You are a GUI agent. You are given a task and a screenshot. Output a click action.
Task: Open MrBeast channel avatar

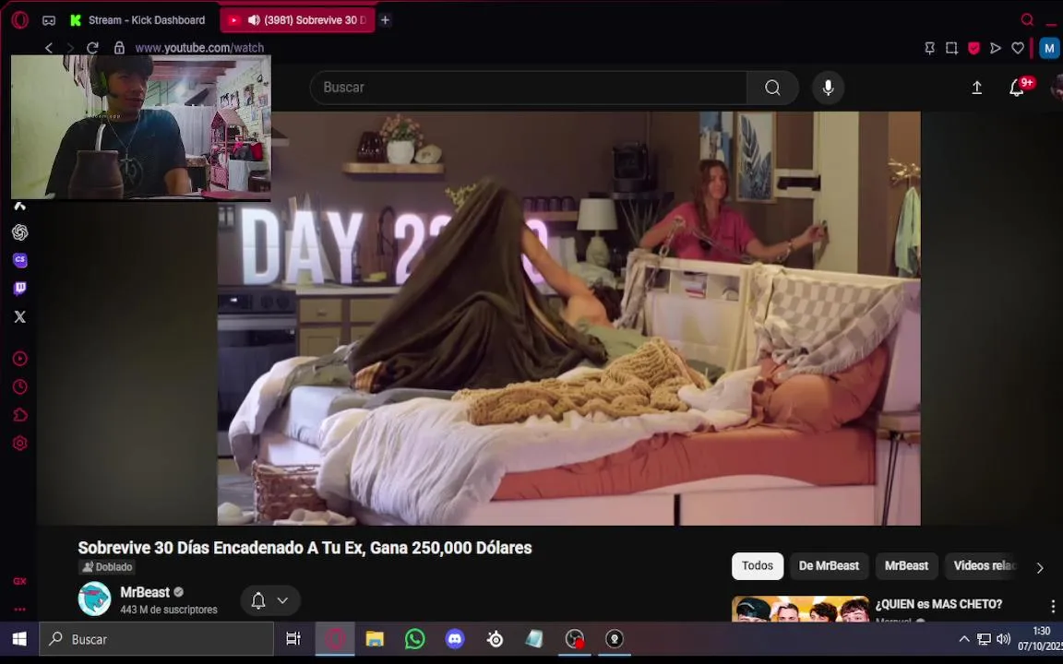click(x=94, y=599)
